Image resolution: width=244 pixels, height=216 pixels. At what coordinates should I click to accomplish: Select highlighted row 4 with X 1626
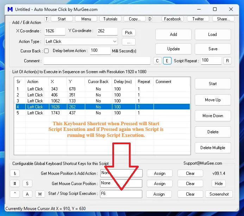click(x=103, y=107)
